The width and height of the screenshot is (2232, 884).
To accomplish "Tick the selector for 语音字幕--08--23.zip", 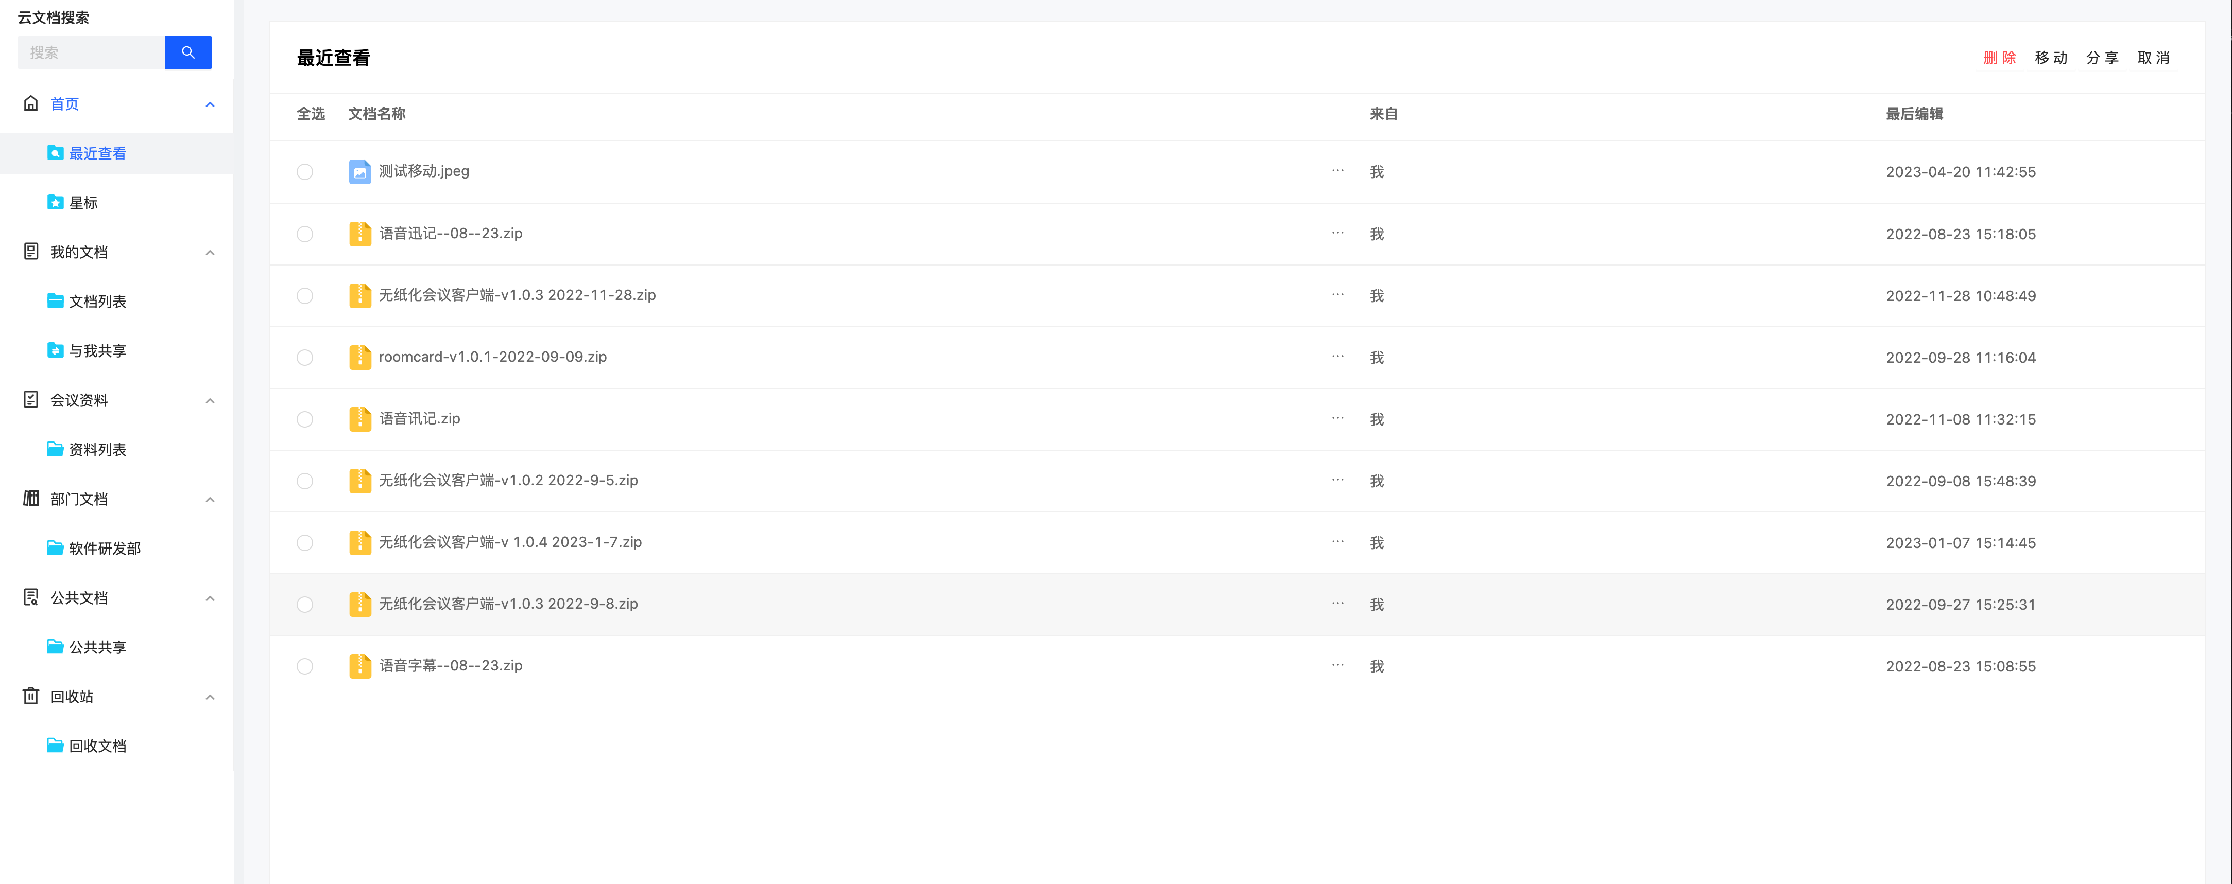I will click(x=305, y=666).
